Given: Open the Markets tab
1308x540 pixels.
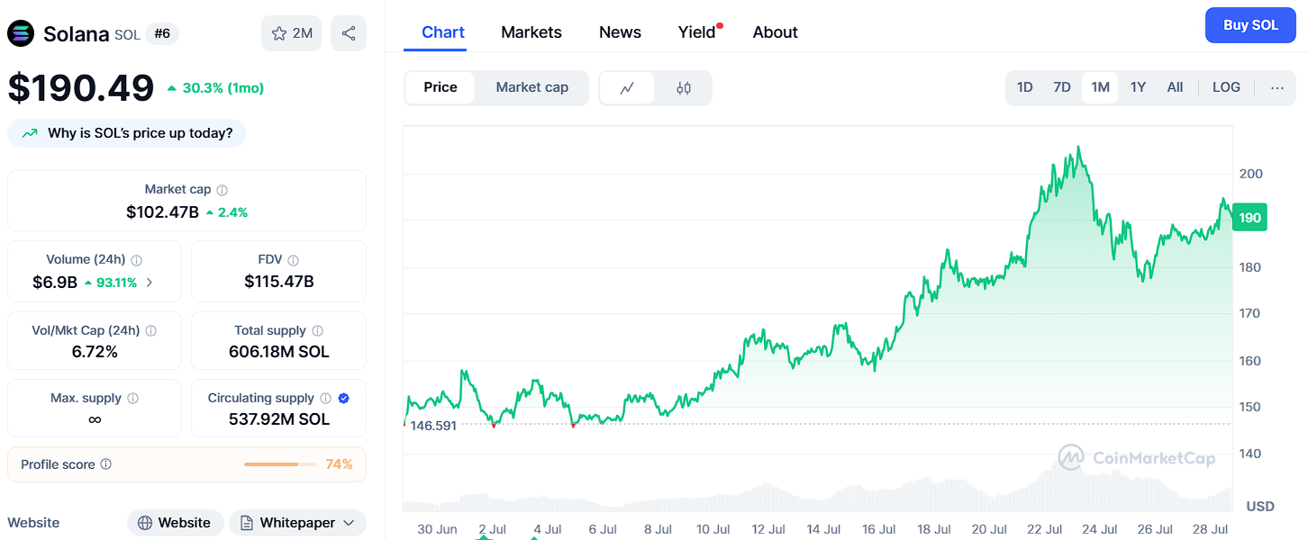Looking at the screenshot, I should pos(531,32).
